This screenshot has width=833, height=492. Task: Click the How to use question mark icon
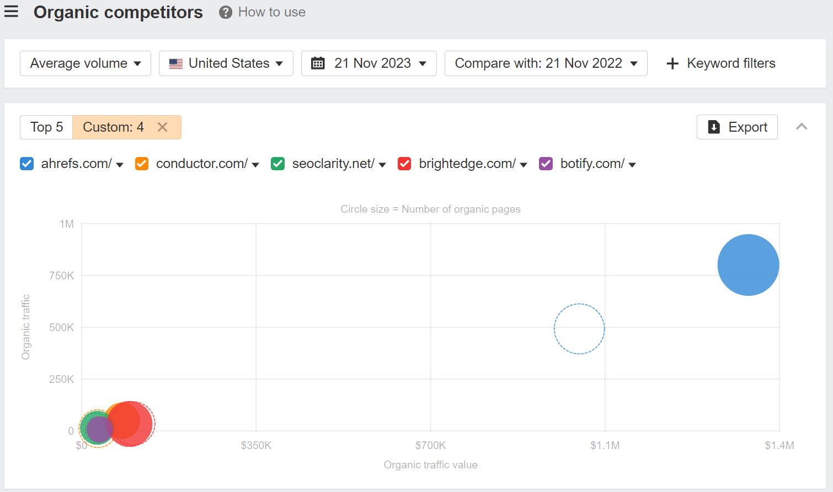click(225, 12)
